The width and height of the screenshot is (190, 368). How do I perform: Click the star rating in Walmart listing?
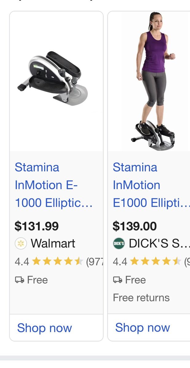click(x=57, y=262)
